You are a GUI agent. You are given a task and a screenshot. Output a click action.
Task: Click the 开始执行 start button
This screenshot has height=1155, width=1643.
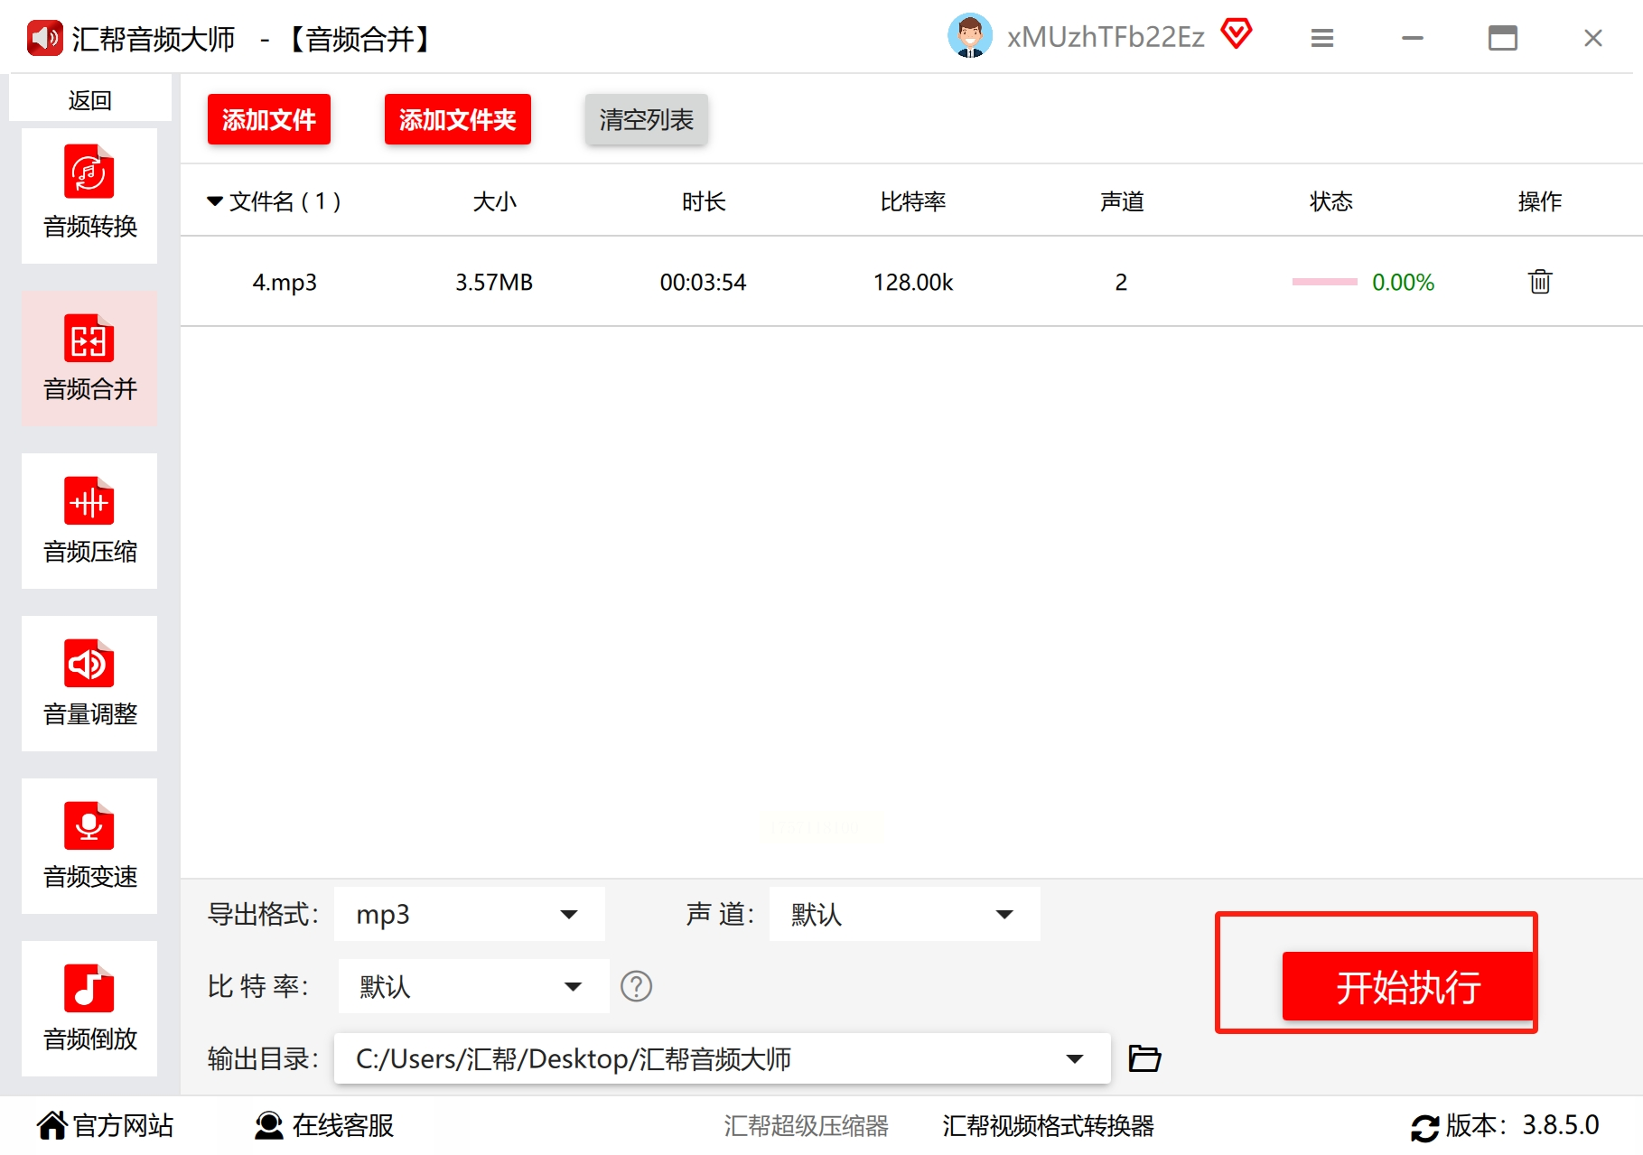1408,986
